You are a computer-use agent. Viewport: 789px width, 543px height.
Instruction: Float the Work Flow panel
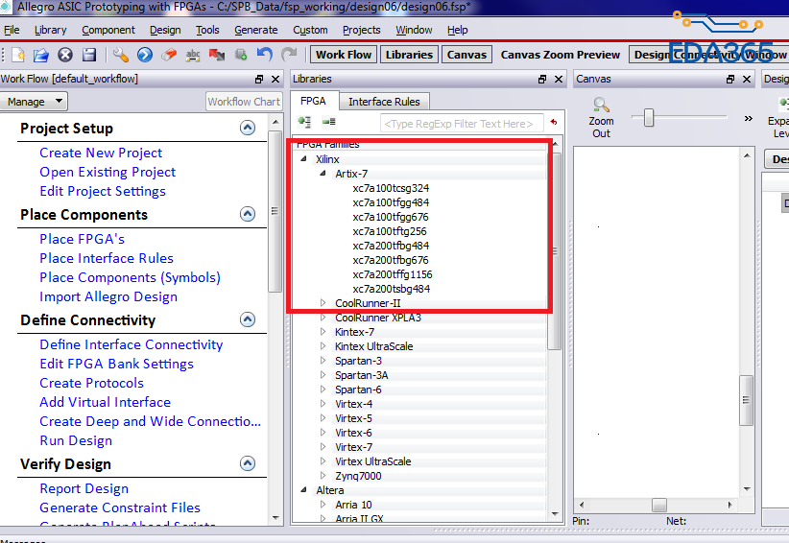tap(259, 79)
